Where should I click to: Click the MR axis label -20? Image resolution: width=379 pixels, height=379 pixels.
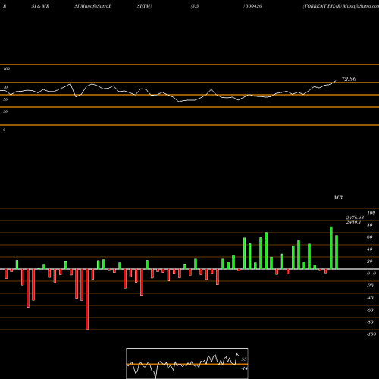coord(370,286)
